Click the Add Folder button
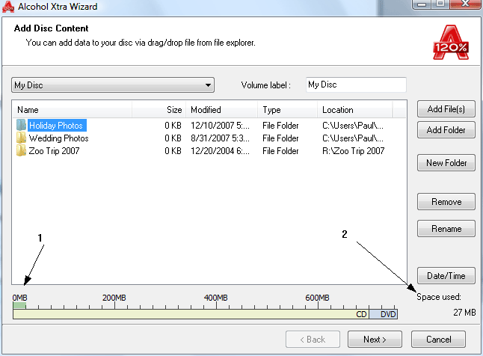The image size is (483, 356). coord(446,130)
